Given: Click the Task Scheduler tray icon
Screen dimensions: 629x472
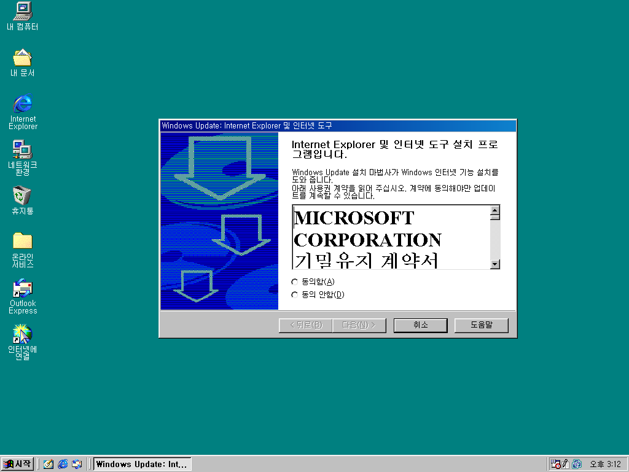Looking at the screenshot, I should point(555,464).
